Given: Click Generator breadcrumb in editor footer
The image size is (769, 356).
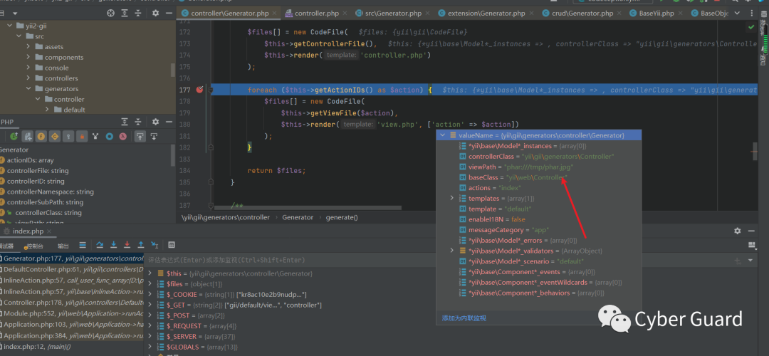Looking at the screenshot, I should [x=298, y=217].
